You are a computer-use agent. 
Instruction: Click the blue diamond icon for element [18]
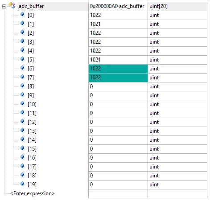[22, 175]
